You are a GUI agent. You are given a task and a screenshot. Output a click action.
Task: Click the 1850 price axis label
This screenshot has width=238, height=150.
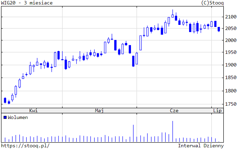[231, 78]
